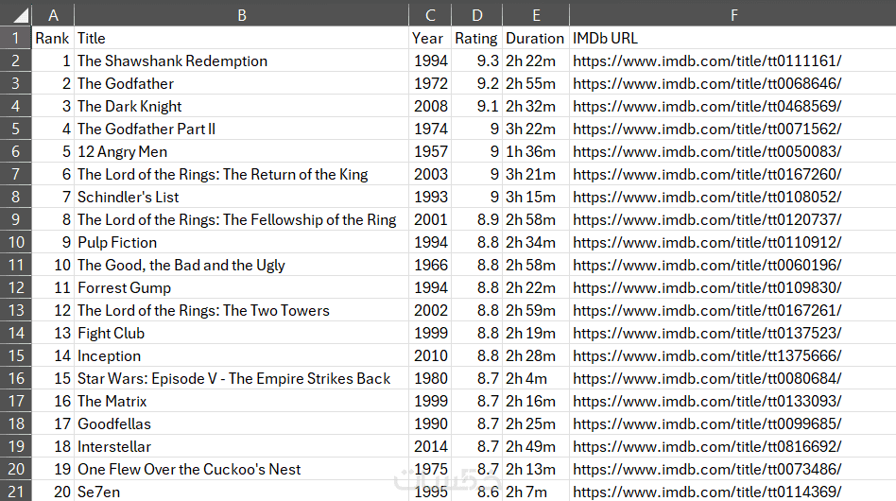Click the Rank header cell
The image size is (896, 501).
52,38
